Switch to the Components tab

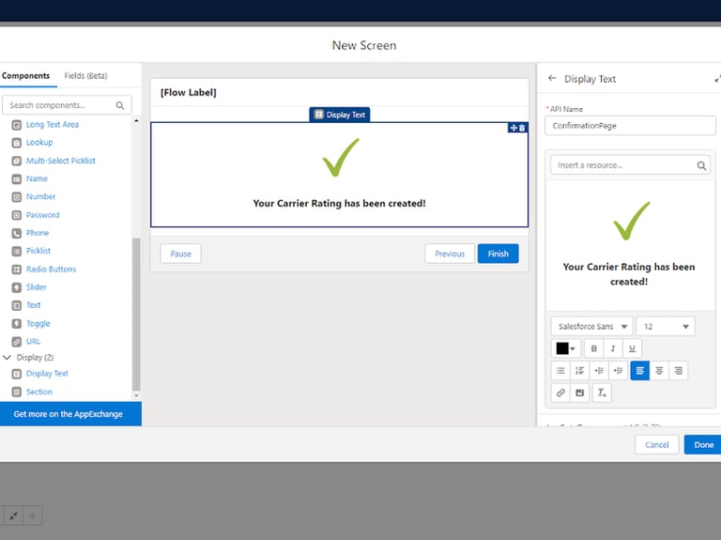(25, 76)
